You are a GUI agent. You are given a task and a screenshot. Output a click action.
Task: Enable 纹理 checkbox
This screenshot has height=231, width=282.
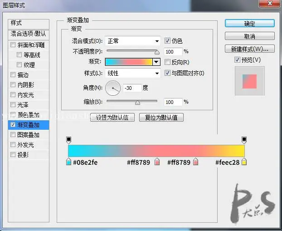coord(19,64)
